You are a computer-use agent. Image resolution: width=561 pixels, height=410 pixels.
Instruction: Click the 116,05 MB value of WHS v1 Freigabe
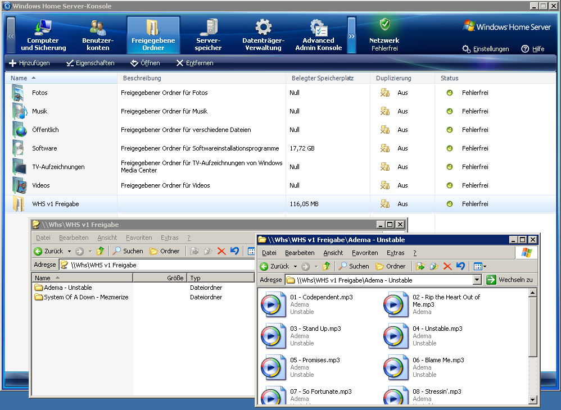(304, 204)
